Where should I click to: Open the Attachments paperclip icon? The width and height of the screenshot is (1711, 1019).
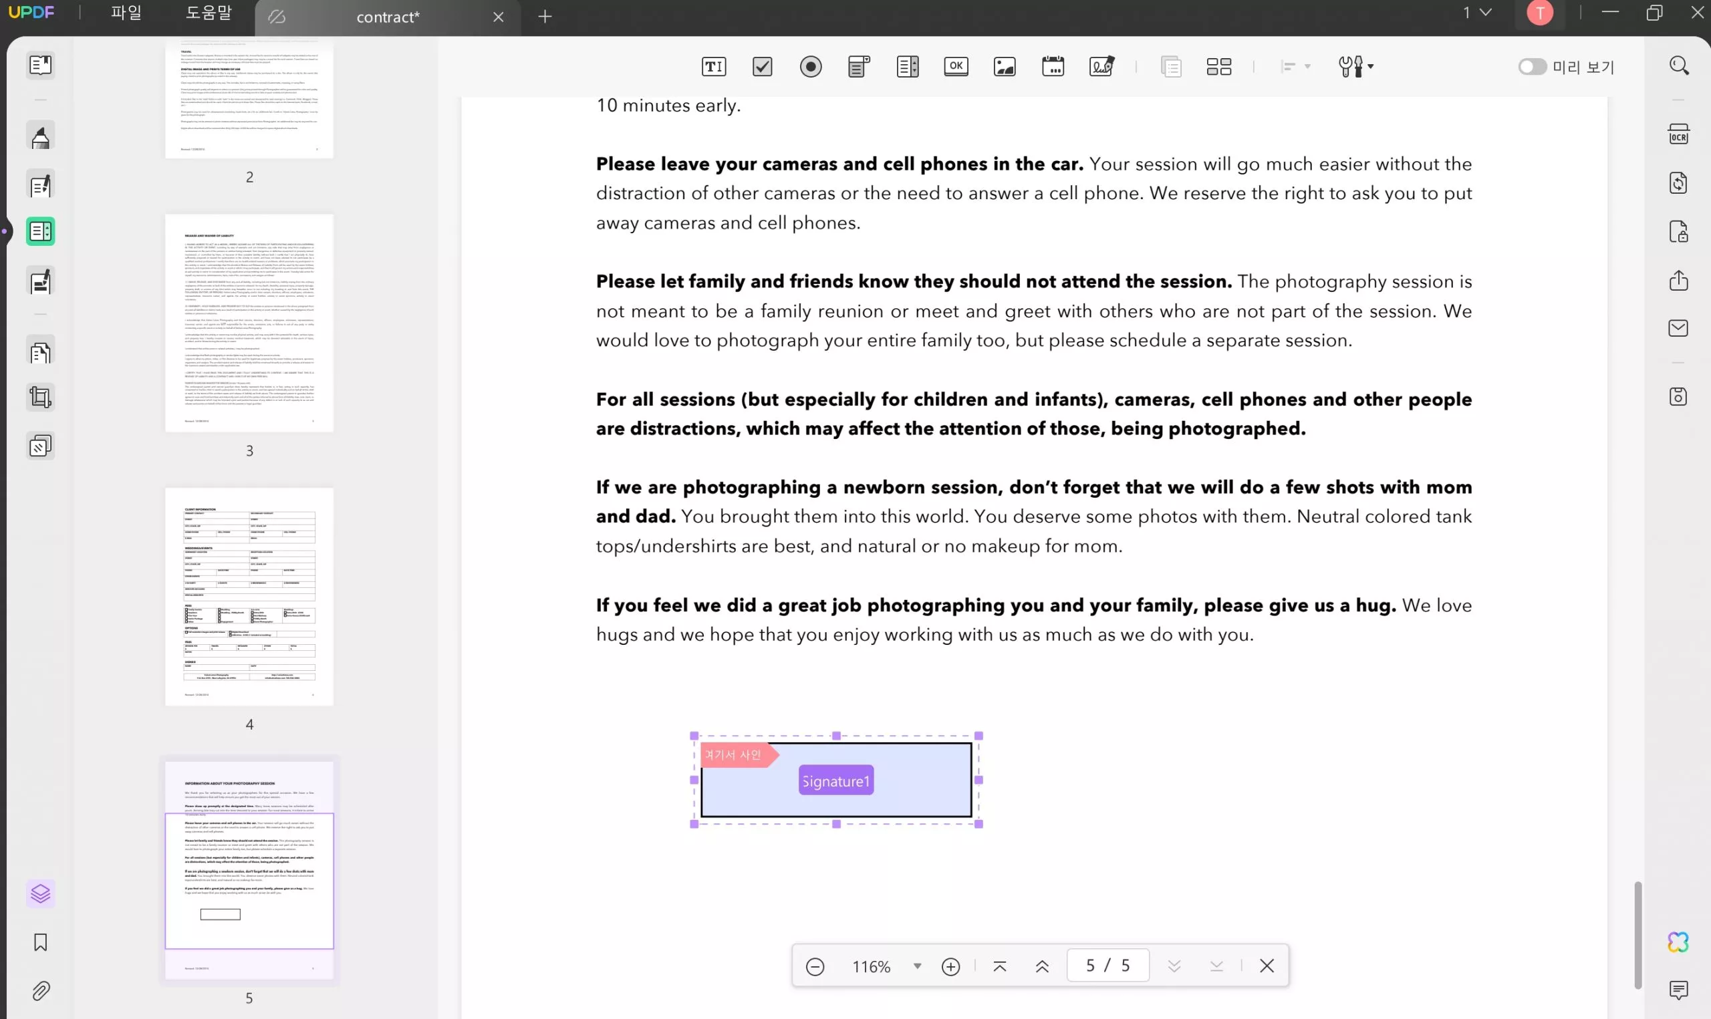[x=41, y=992]
